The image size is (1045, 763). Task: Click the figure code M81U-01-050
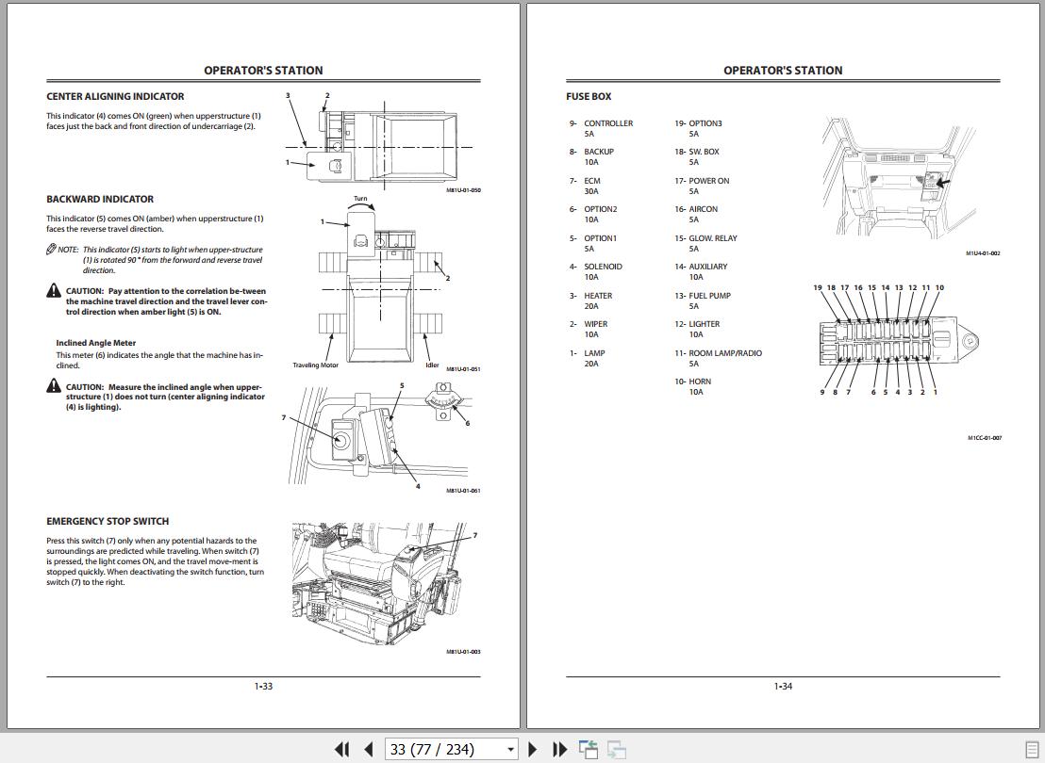pos(463,190)
